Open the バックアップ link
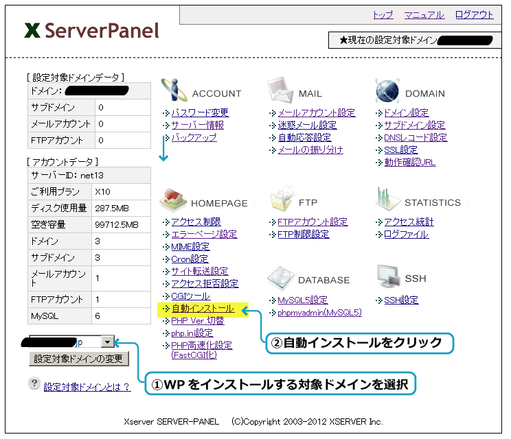 click(x=194, y=137)
